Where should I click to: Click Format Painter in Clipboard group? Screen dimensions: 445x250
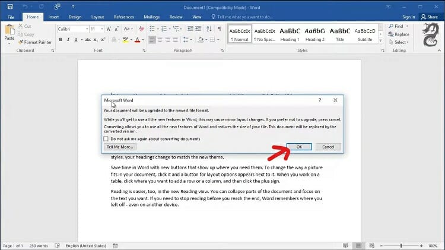point(35,42)
